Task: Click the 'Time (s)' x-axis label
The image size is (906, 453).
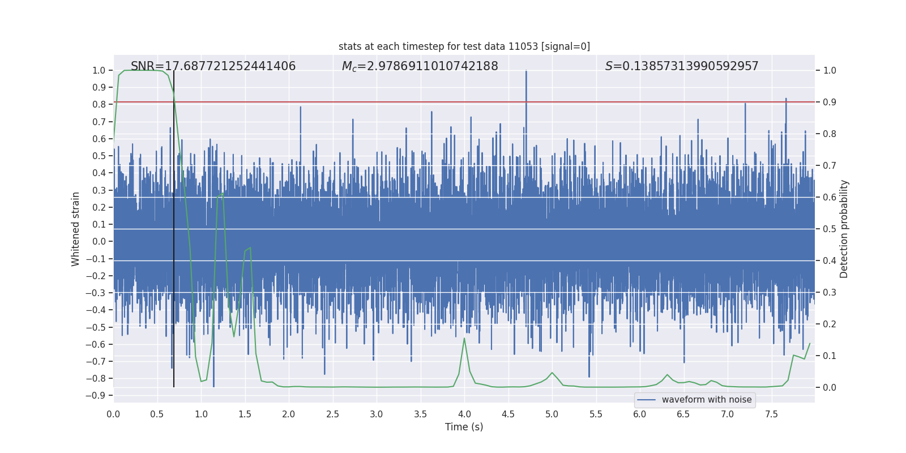Action: pyautogui.click(x=464, y=427)
